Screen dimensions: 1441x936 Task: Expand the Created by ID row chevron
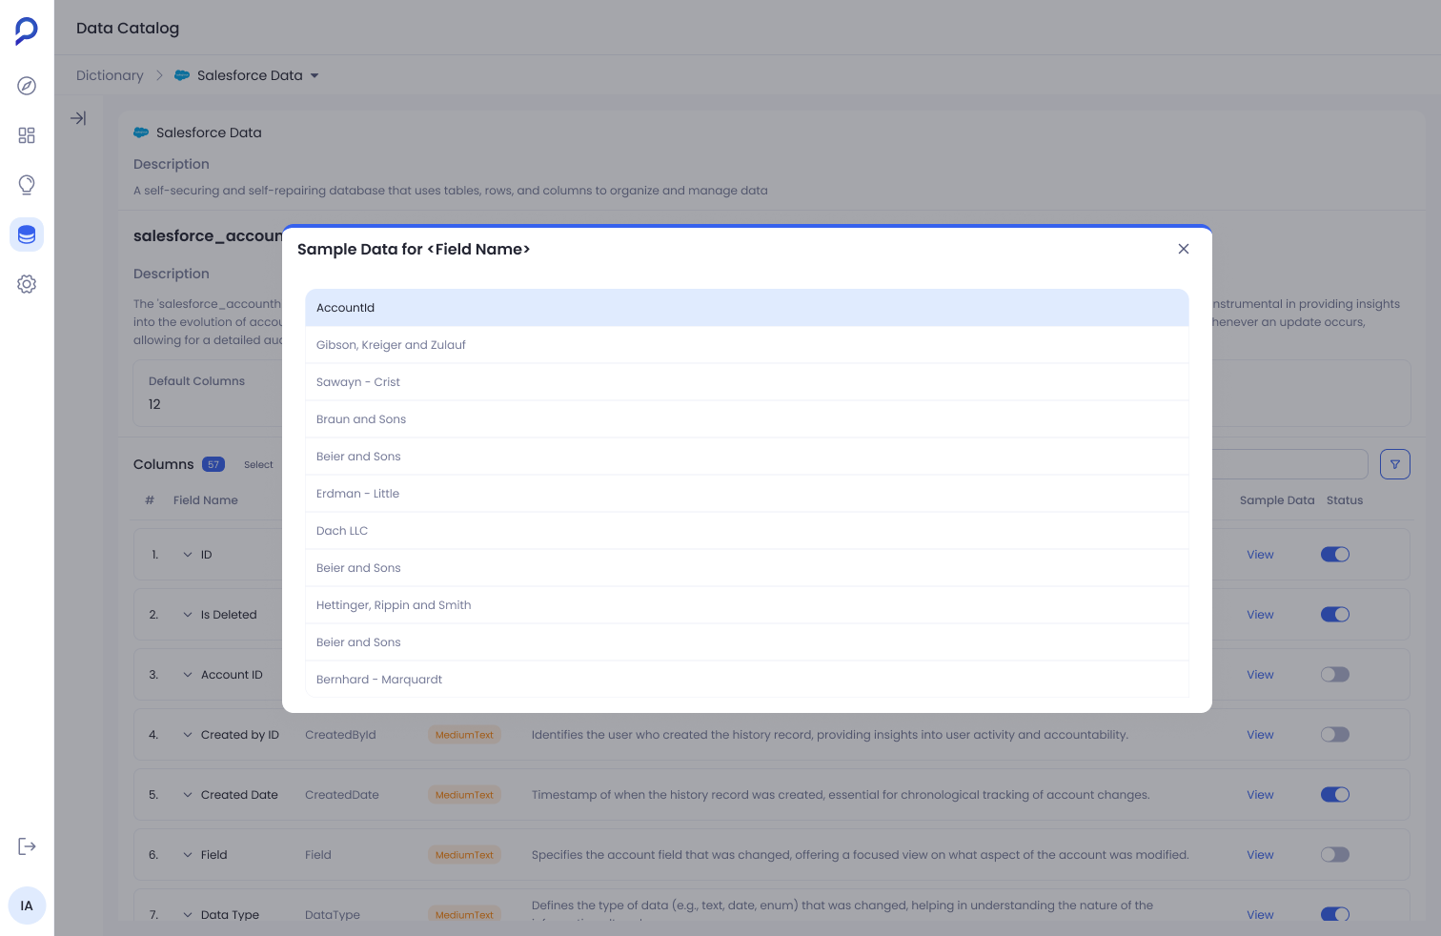point(188,735)
